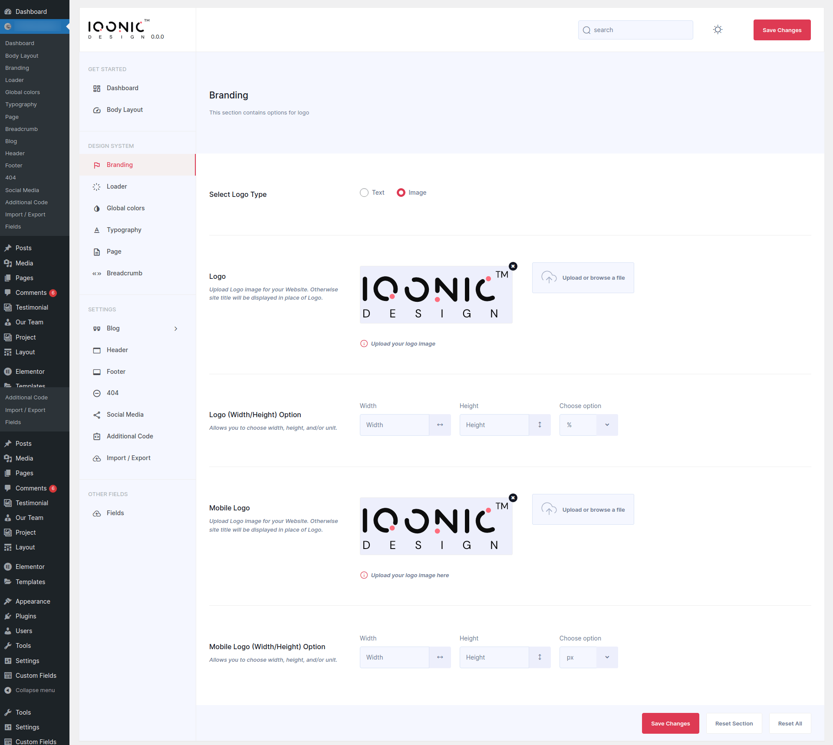Click the Breadcrumb double-chevron icon
The width and height of the screenshot is (833, 745).
[x=97, y=274]
